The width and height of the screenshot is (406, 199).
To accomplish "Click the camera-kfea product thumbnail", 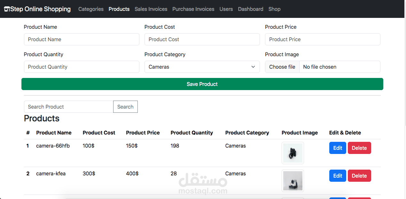I will [293, 181].
